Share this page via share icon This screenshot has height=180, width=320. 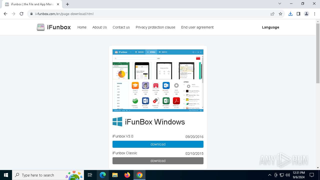click(272, 14)
